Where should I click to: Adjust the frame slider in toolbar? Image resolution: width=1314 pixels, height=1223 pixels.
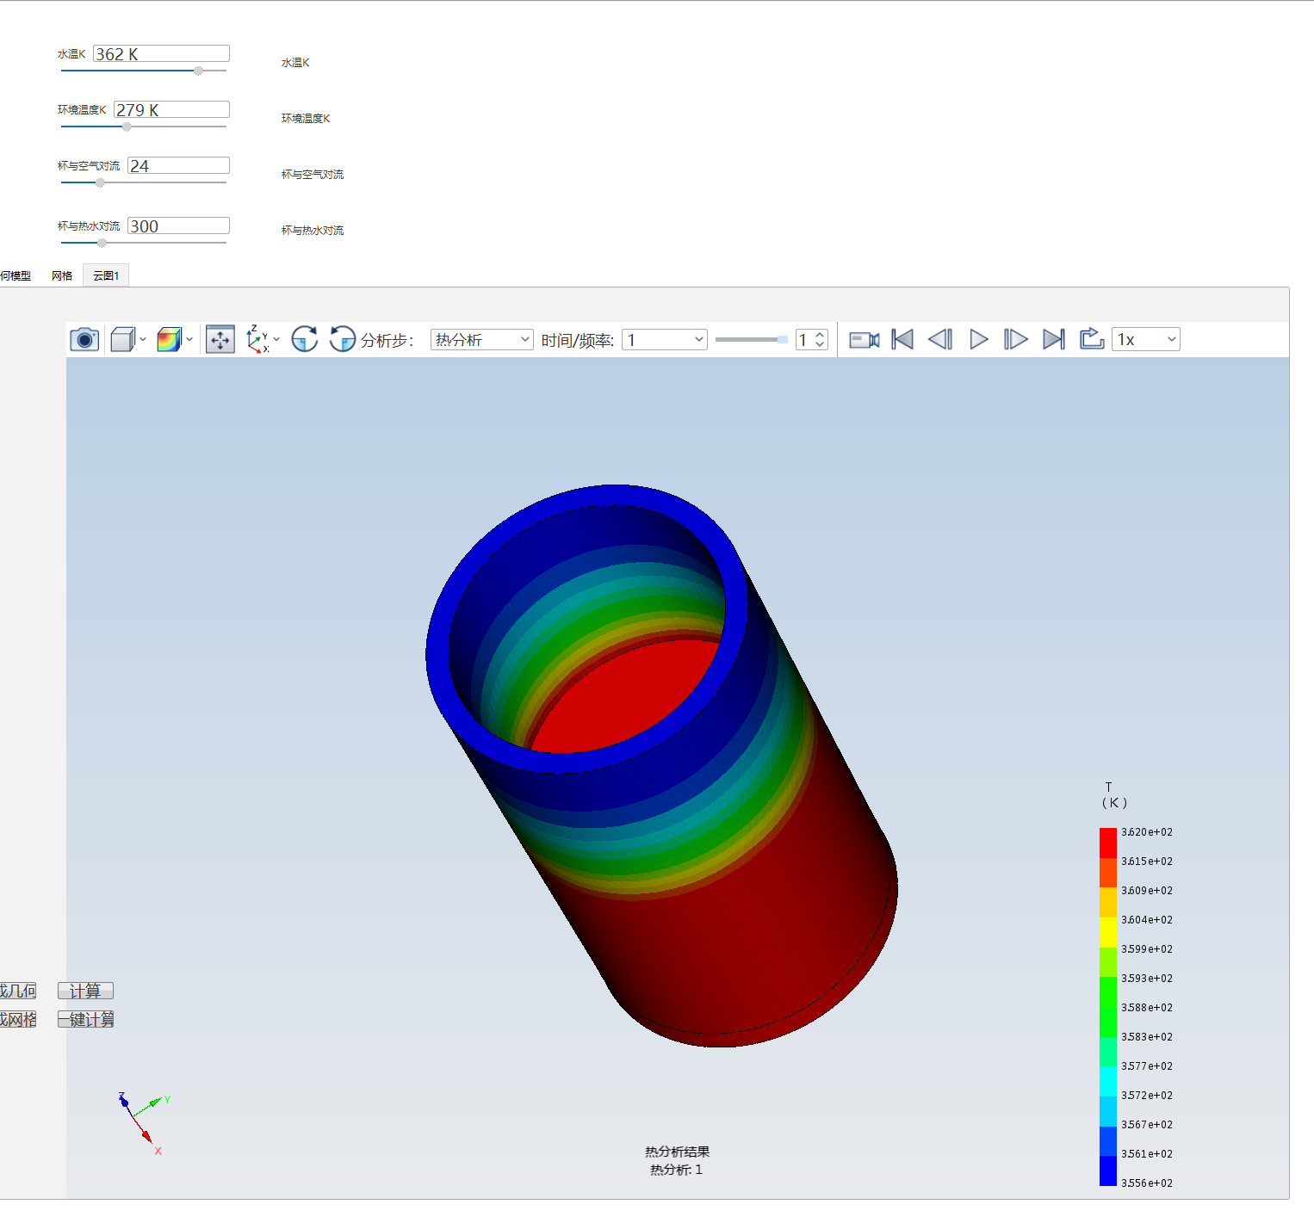click(782, 339)
